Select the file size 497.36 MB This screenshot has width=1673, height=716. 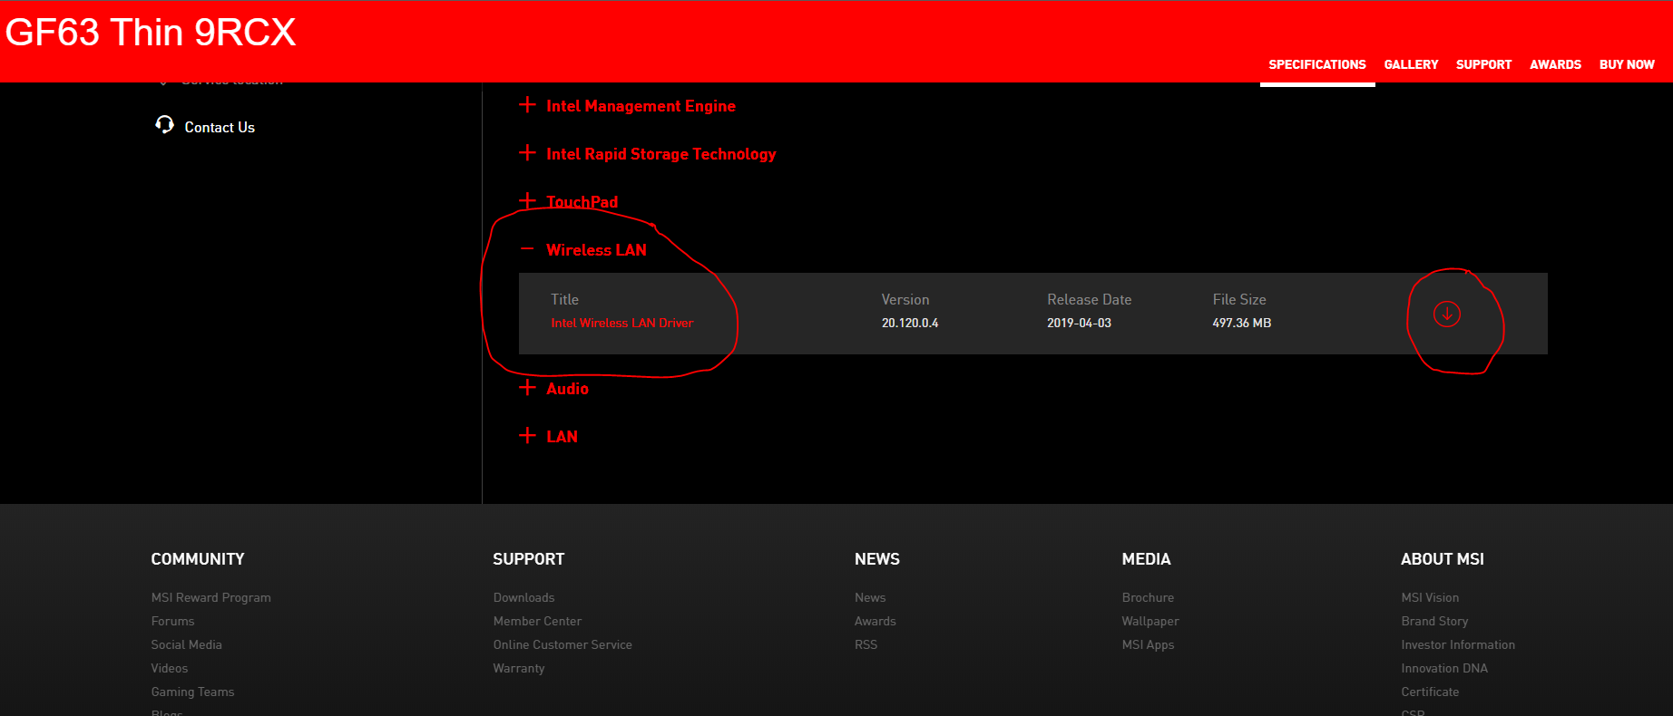(1242, 323)
